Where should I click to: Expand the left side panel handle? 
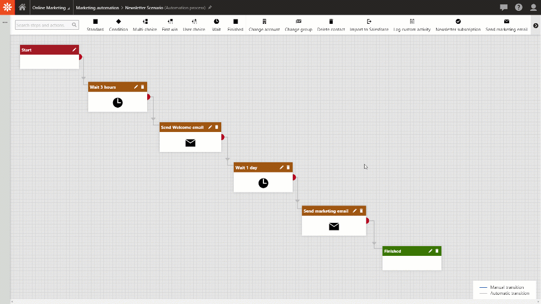point(5,22)
